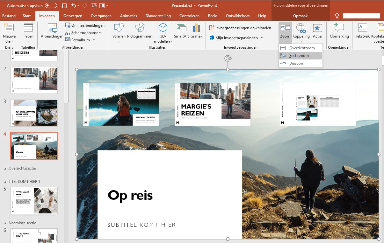The image size is (384, 243).
Task: Collapse the Naamloze sectie section
Action: point(5,223)
